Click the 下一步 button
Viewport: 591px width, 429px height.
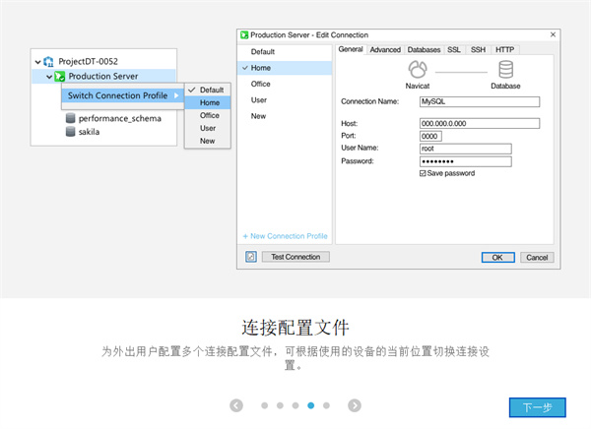click(538, 407)
